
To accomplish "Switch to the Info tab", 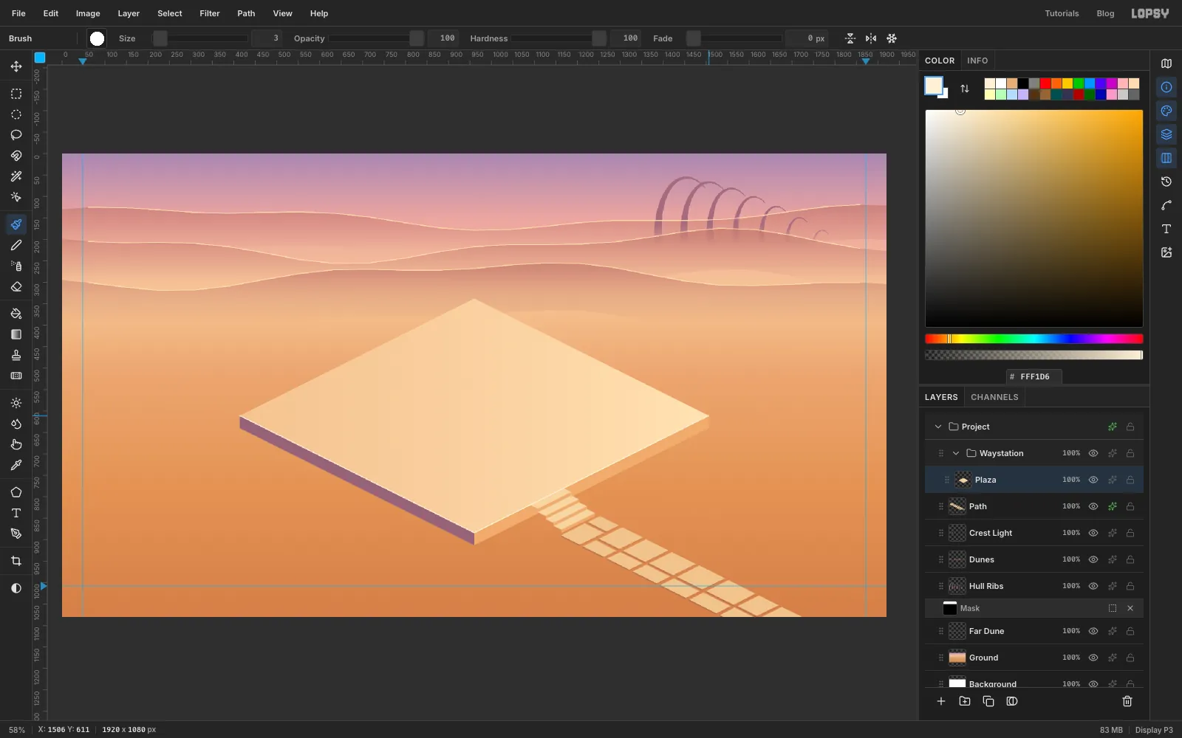I will tap(977, 61).
